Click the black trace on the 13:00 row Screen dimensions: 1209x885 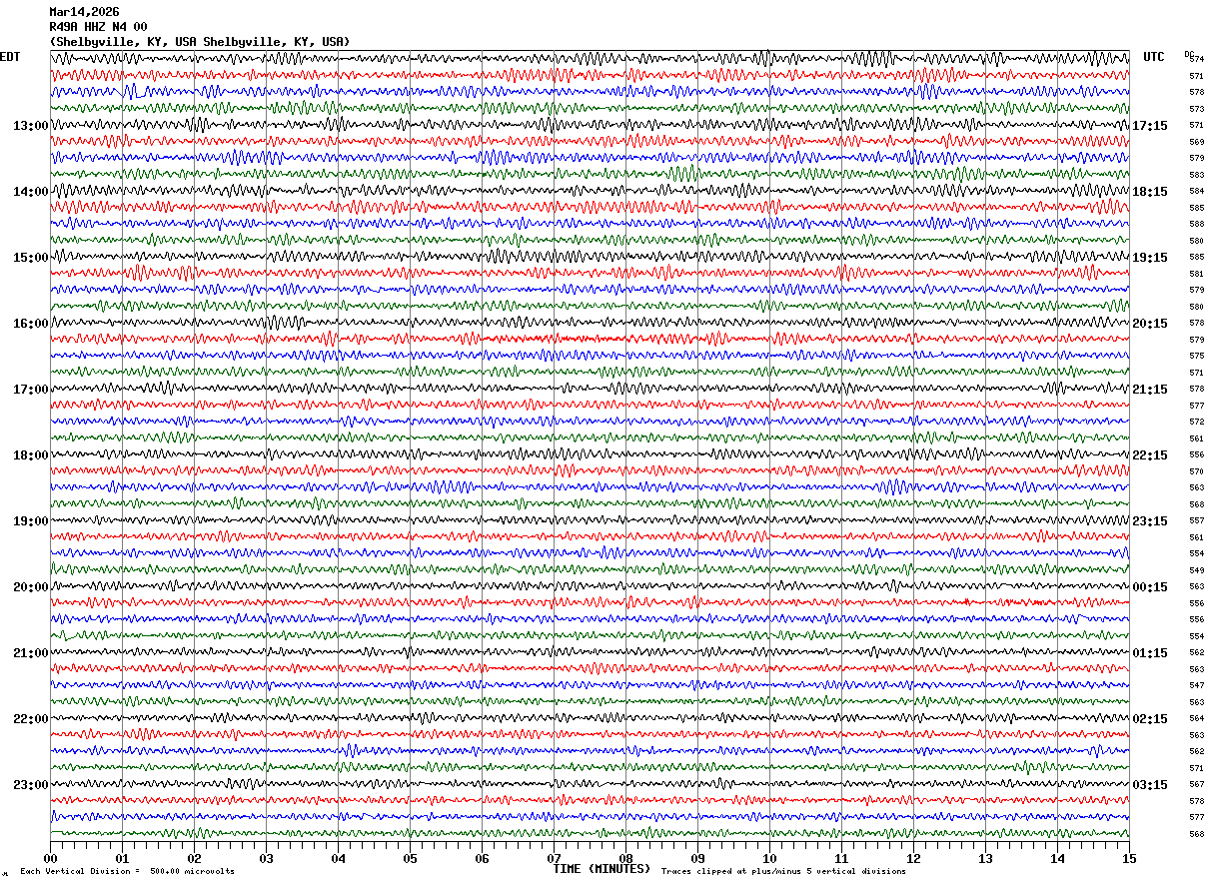click(590, 125)
